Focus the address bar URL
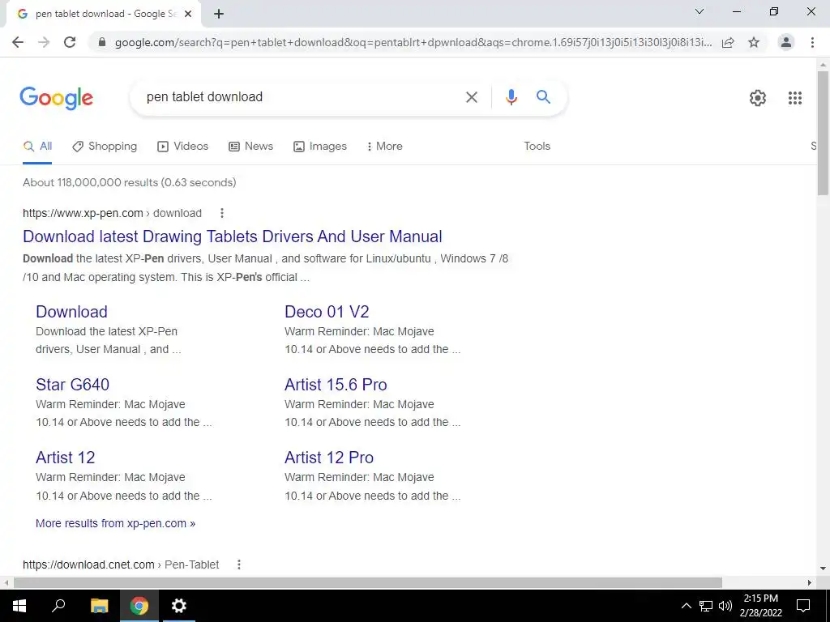The image size is (830, 622). (413, 42)
